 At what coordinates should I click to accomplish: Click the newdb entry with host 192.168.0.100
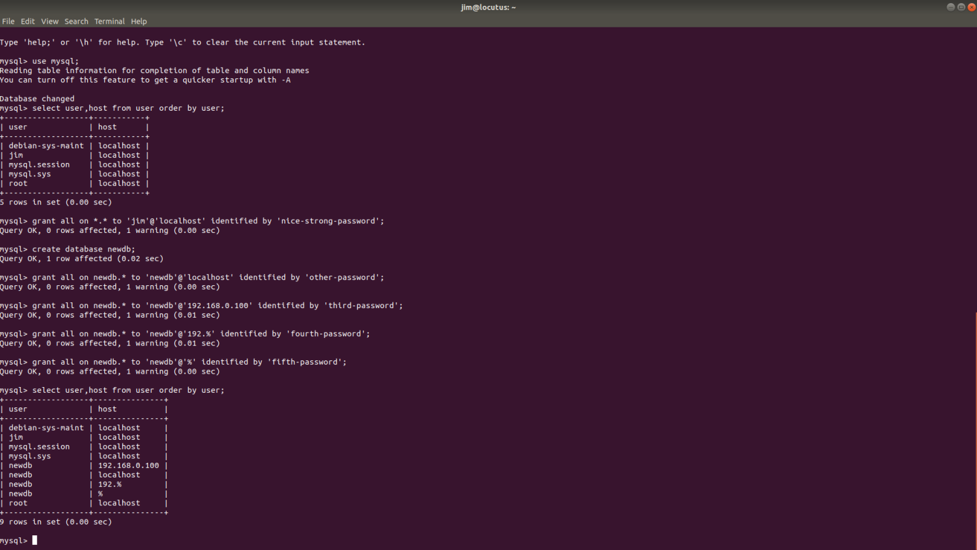click(x=128, y=465)
